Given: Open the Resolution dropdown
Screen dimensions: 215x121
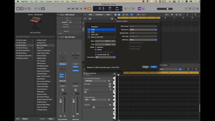Looking at the screenshot, I should (x=143, y=30).
